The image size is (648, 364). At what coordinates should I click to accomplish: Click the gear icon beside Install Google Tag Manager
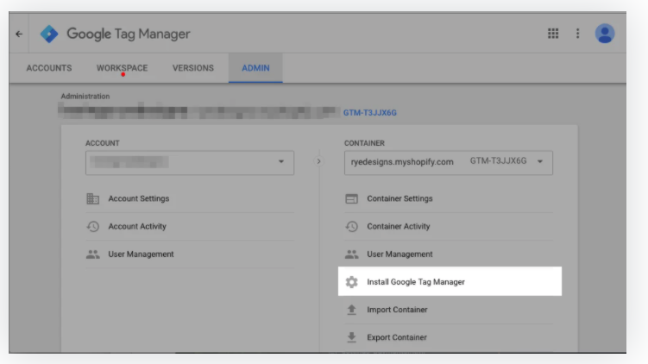pos(351,282)
